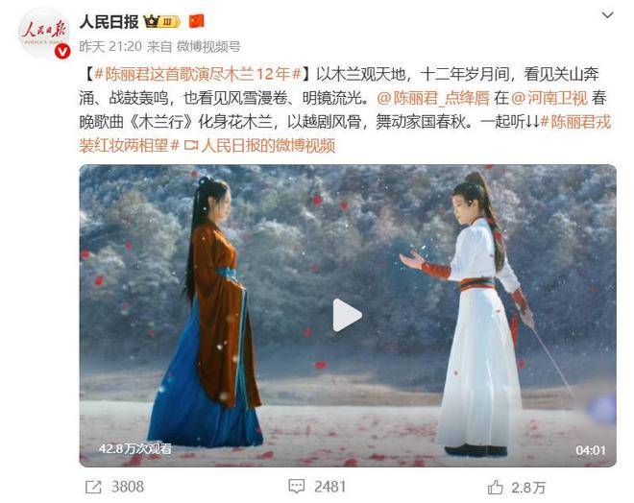634x503 pixels.
Task: Open the 人民日报 account name
Action: 110,21
